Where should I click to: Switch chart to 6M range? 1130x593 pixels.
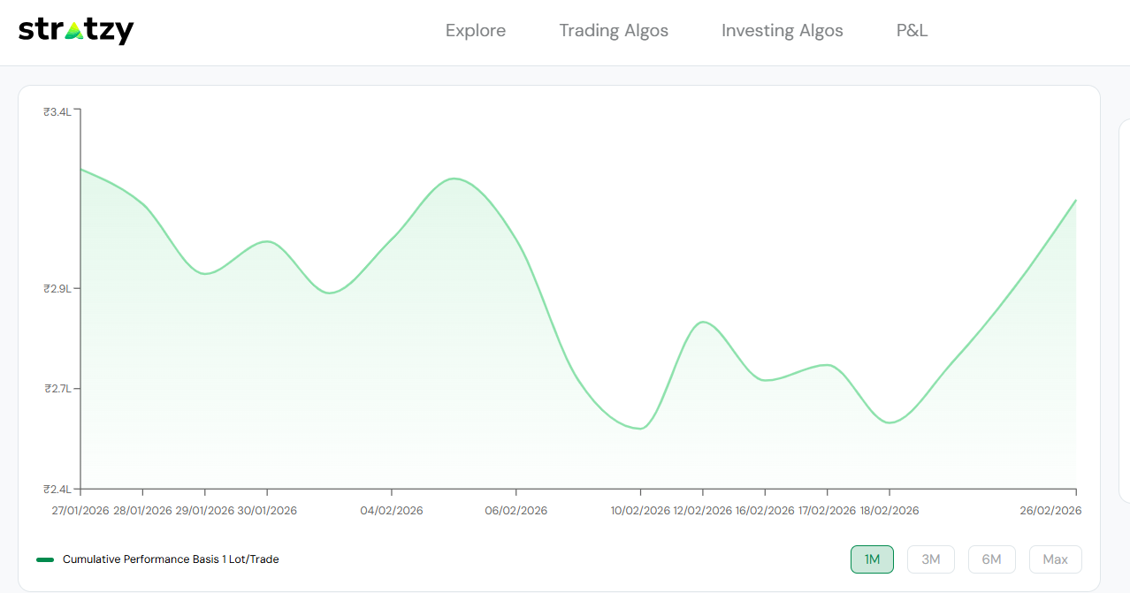click(991, 559)
